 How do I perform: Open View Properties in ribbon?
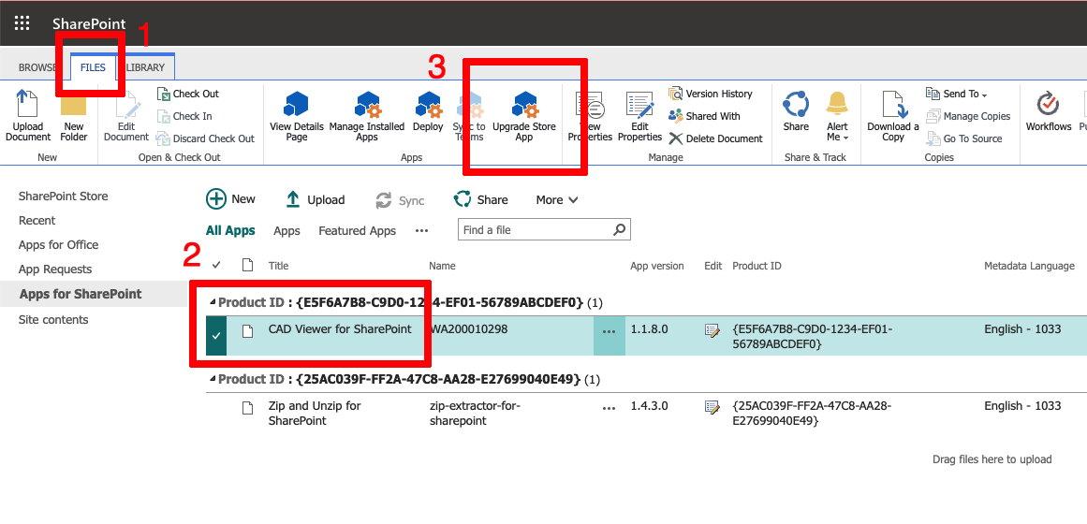click(x=590, y=115)
